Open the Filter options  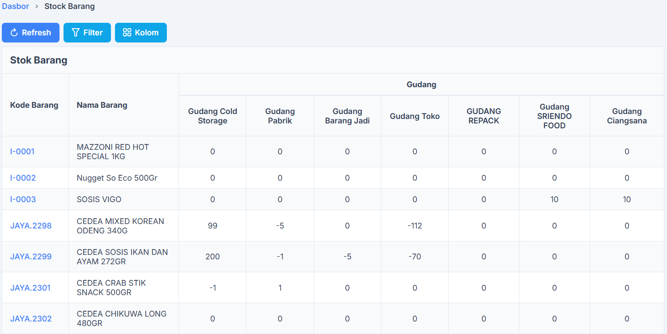coord(87,33)
